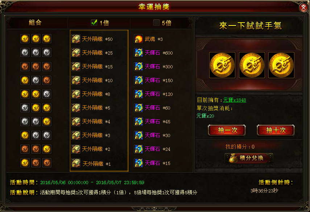This screenshot has width=310, height=212.
Task: Click the right large gold slot coin
Action: pos(281,65)
